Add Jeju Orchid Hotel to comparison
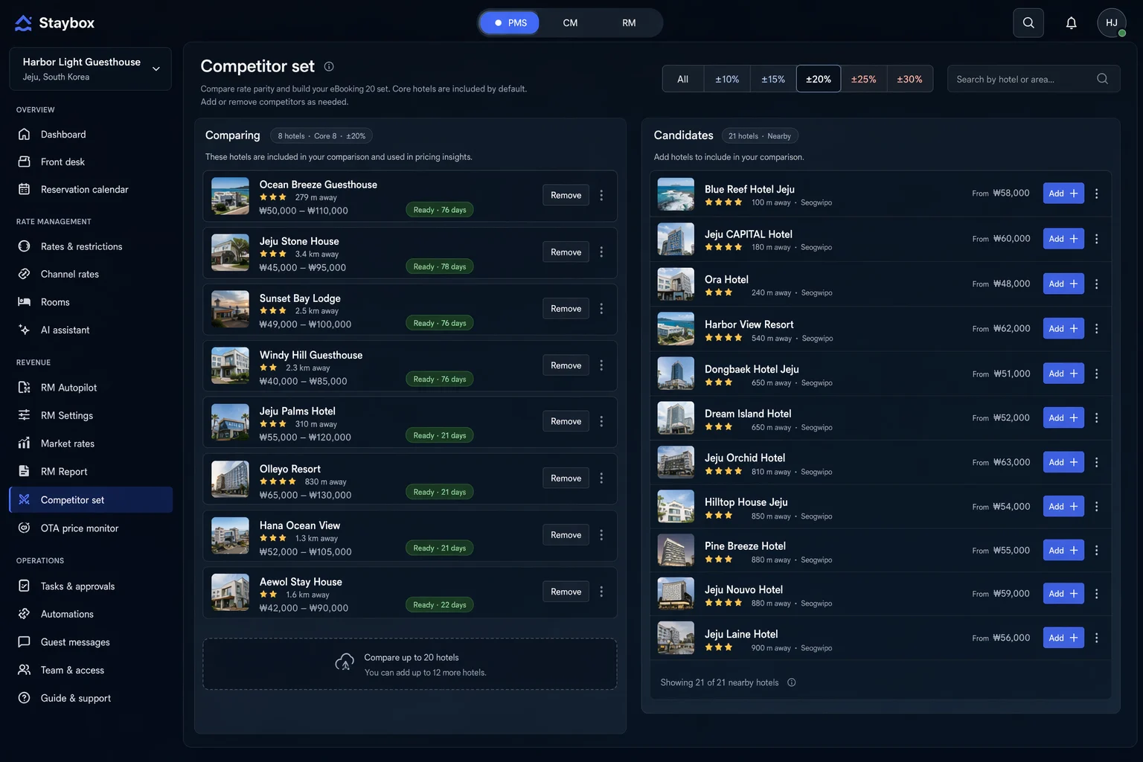 pos(1063,462)
